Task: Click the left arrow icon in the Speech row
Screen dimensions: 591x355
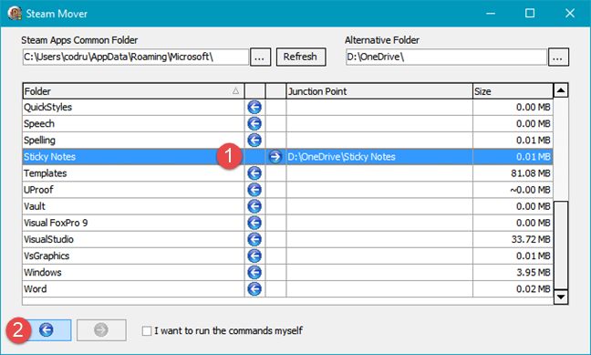Action: [254, 124]
